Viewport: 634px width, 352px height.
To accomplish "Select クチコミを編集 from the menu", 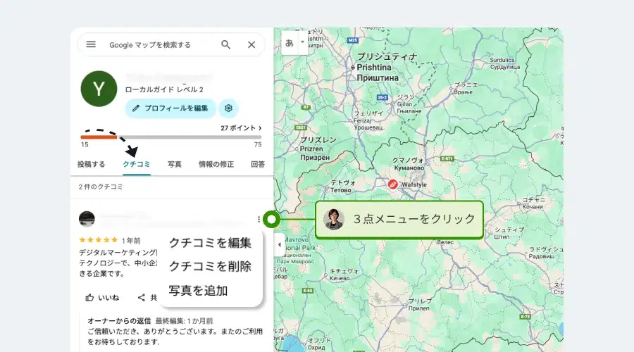I will 210,243.
